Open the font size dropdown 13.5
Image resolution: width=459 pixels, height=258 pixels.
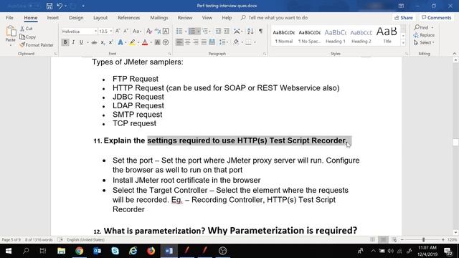111,32
